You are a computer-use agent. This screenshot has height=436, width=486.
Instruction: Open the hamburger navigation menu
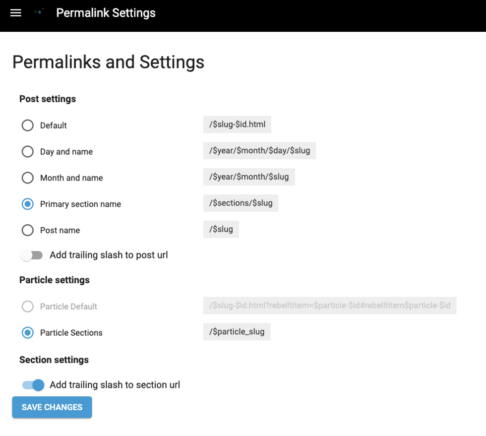click(x=16, y=13)
